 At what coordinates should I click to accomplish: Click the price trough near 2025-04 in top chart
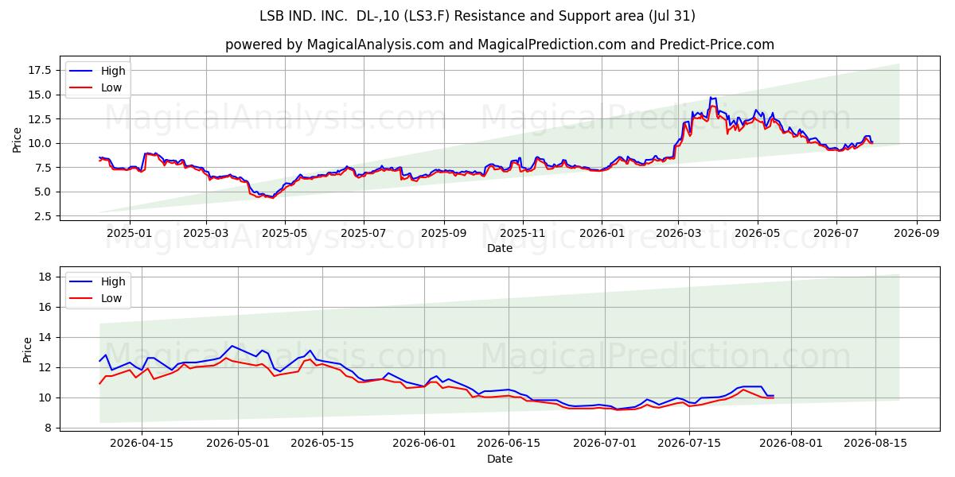click(x=272, y=196)
